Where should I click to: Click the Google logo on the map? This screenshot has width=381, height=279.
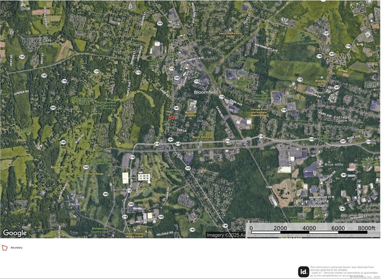(15, 233)
